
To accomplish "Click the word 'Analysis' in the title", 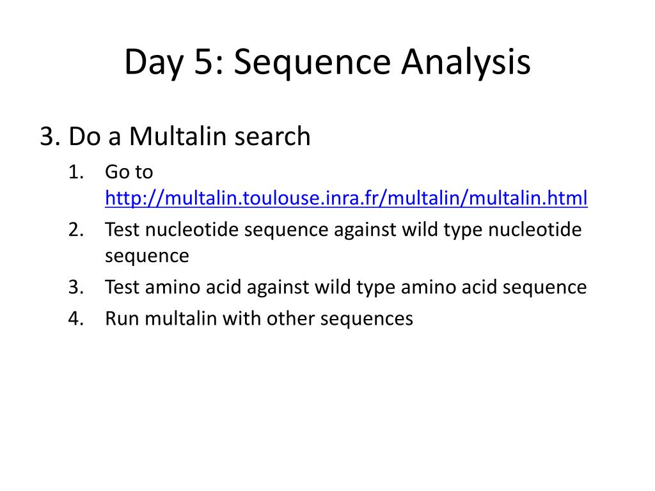I will tap(466, 62).
